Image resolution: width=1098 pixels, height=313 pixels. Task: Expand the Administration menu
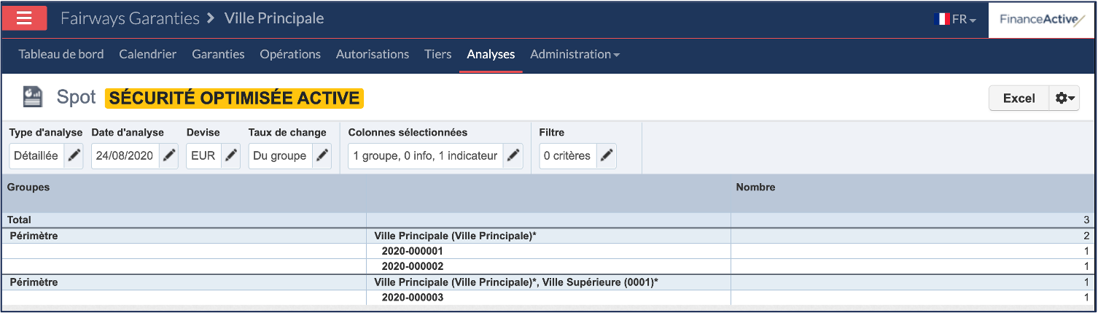tap(575, 54)
